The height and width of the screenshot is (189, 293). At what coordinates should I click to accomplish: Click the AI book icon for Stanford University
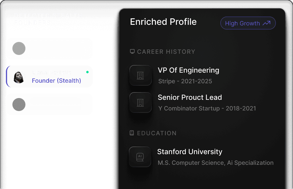(x=140, y=157)
